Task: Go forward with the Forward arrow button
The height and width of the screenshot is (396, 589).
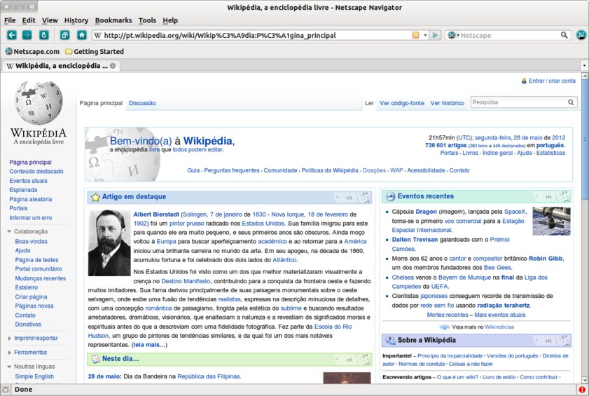Action: (x=27, y=35)
